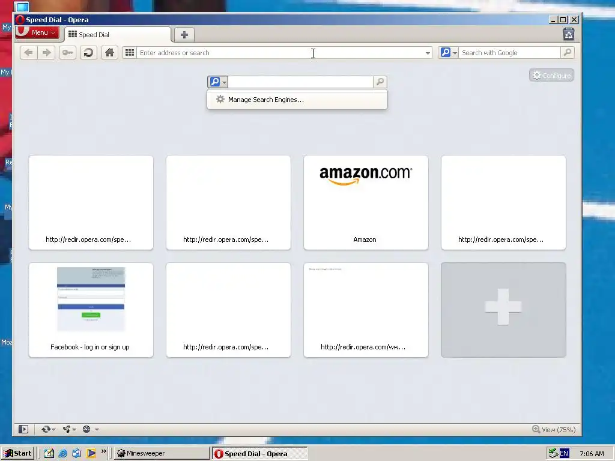Click the View (75%) zoom control
The height and width of the screenshot is (461, 615).
(x=554, y=430)
